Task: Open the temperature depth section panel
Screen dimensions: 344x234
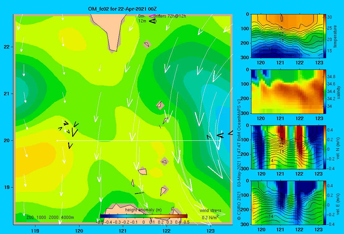Action: [x=287, y=36]
